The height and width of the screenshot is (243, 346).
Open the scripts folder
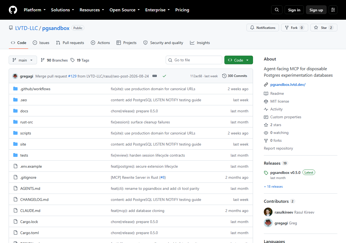(x=26, y=133)
